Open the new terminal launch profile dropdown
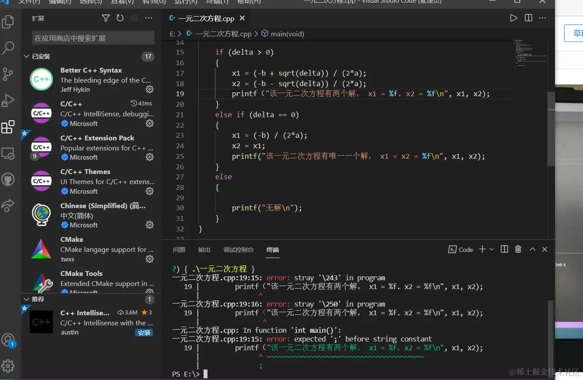Image resolution: width=583 pixels, height=380 pixels. point(492,249)
